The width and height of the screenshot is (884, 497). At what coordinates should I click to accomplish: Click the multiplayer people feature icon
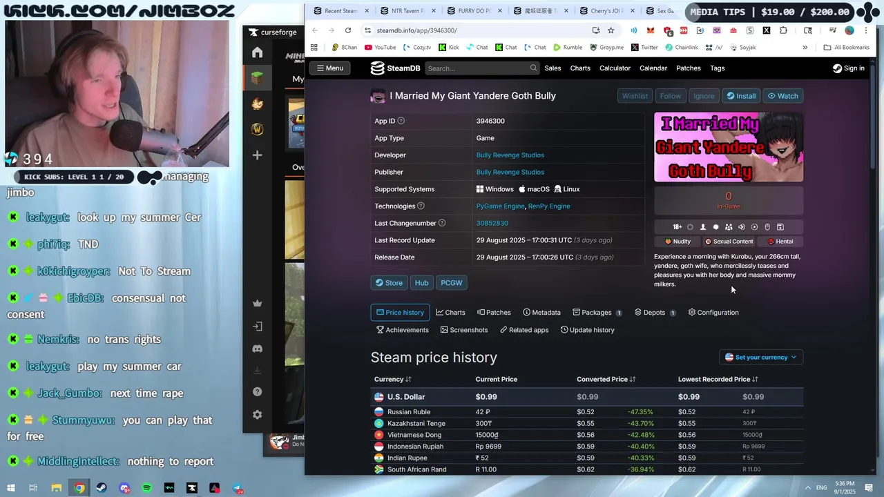pyautogui.click(x=729, y=227)
